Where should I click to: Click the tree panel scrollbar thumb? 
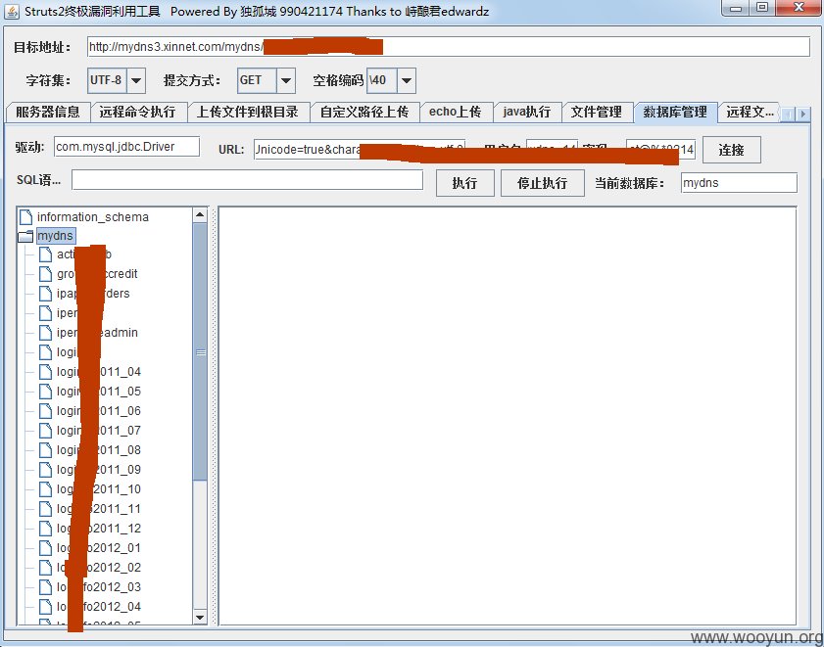click(200, 351)
